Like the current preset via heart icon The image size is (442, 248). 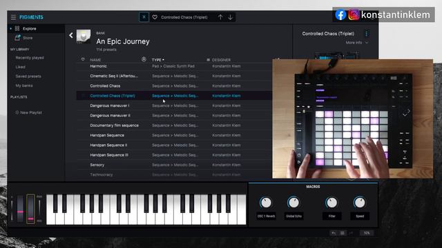[x=155, y=17]
